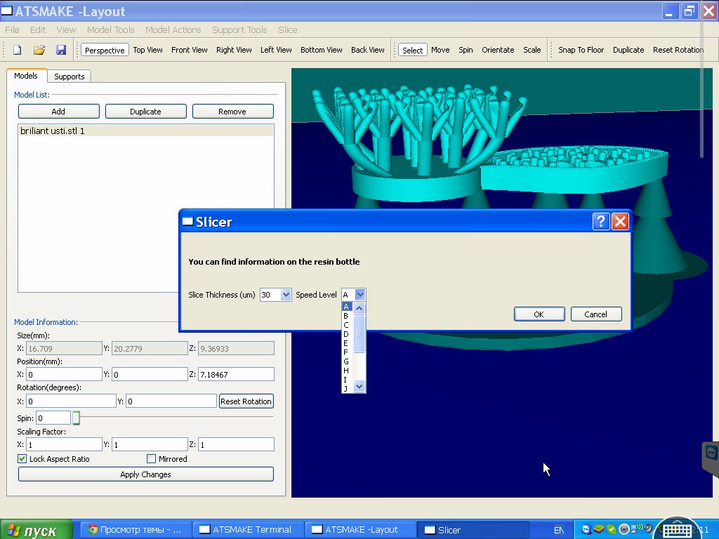Click Duplicate button in Model List

pyautogui.click(x=146, y=112)
